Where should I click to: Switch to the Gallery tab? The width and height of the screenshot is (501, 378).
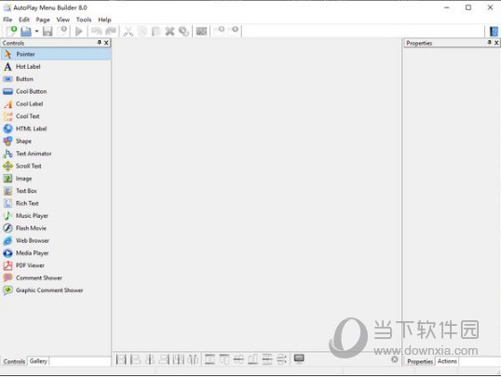tap(38, 361)
